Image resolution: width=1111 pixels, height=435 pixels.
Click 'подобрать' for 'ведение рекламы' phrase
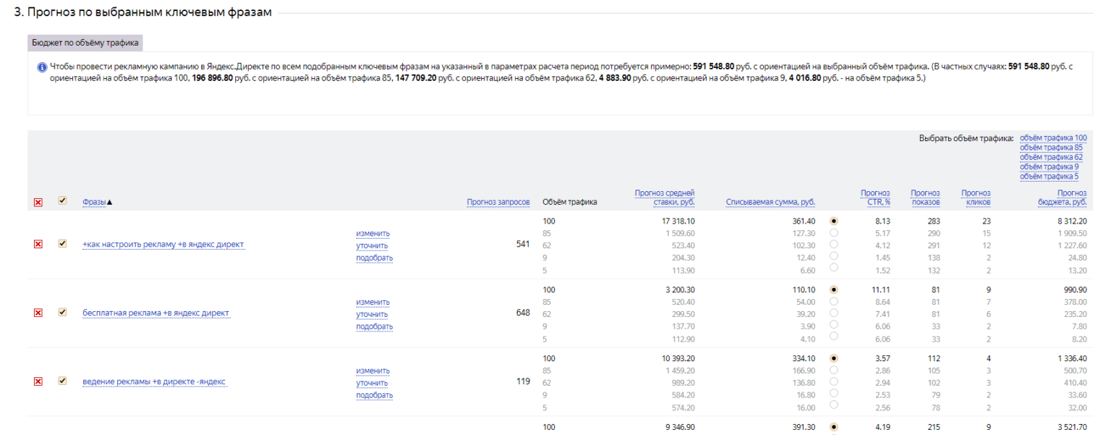374,395
